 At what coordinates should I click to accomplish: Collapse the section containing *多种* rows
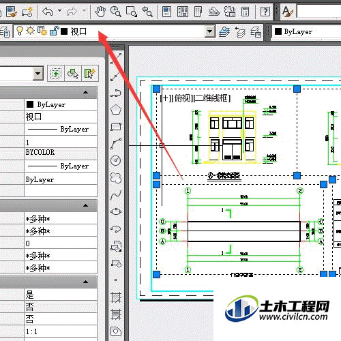tap(85, 205)
